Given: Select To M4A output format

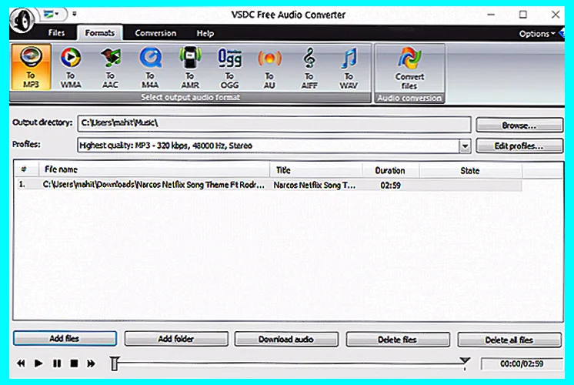Looking at the screenshot, I should click(x=150, y=68).
